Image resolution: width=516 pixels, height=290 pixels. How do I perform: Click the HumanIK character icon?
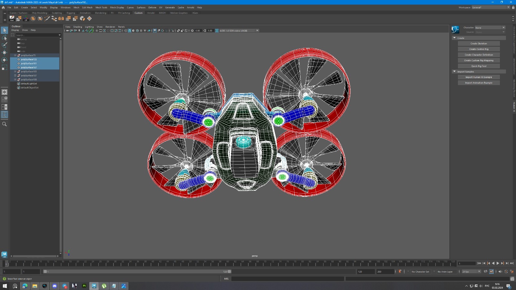point(455,30)
